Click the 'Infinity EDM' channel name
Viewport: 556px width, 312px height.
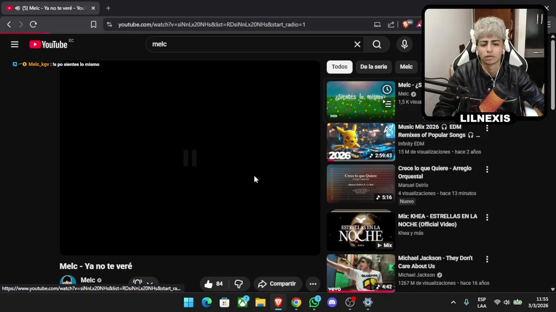pyautogui.click(x=411, y=143)
